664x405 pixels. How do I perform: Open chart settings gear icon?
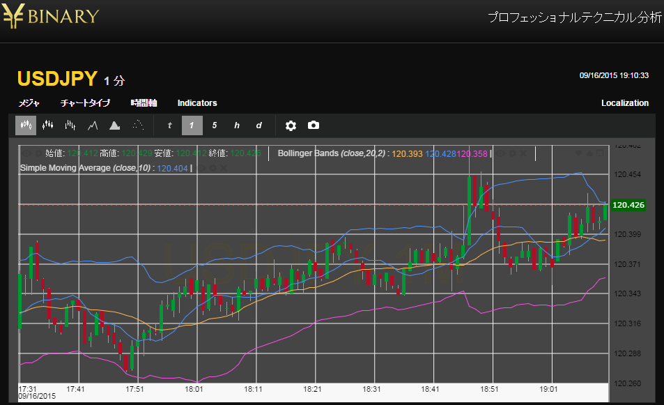[291, 125]
